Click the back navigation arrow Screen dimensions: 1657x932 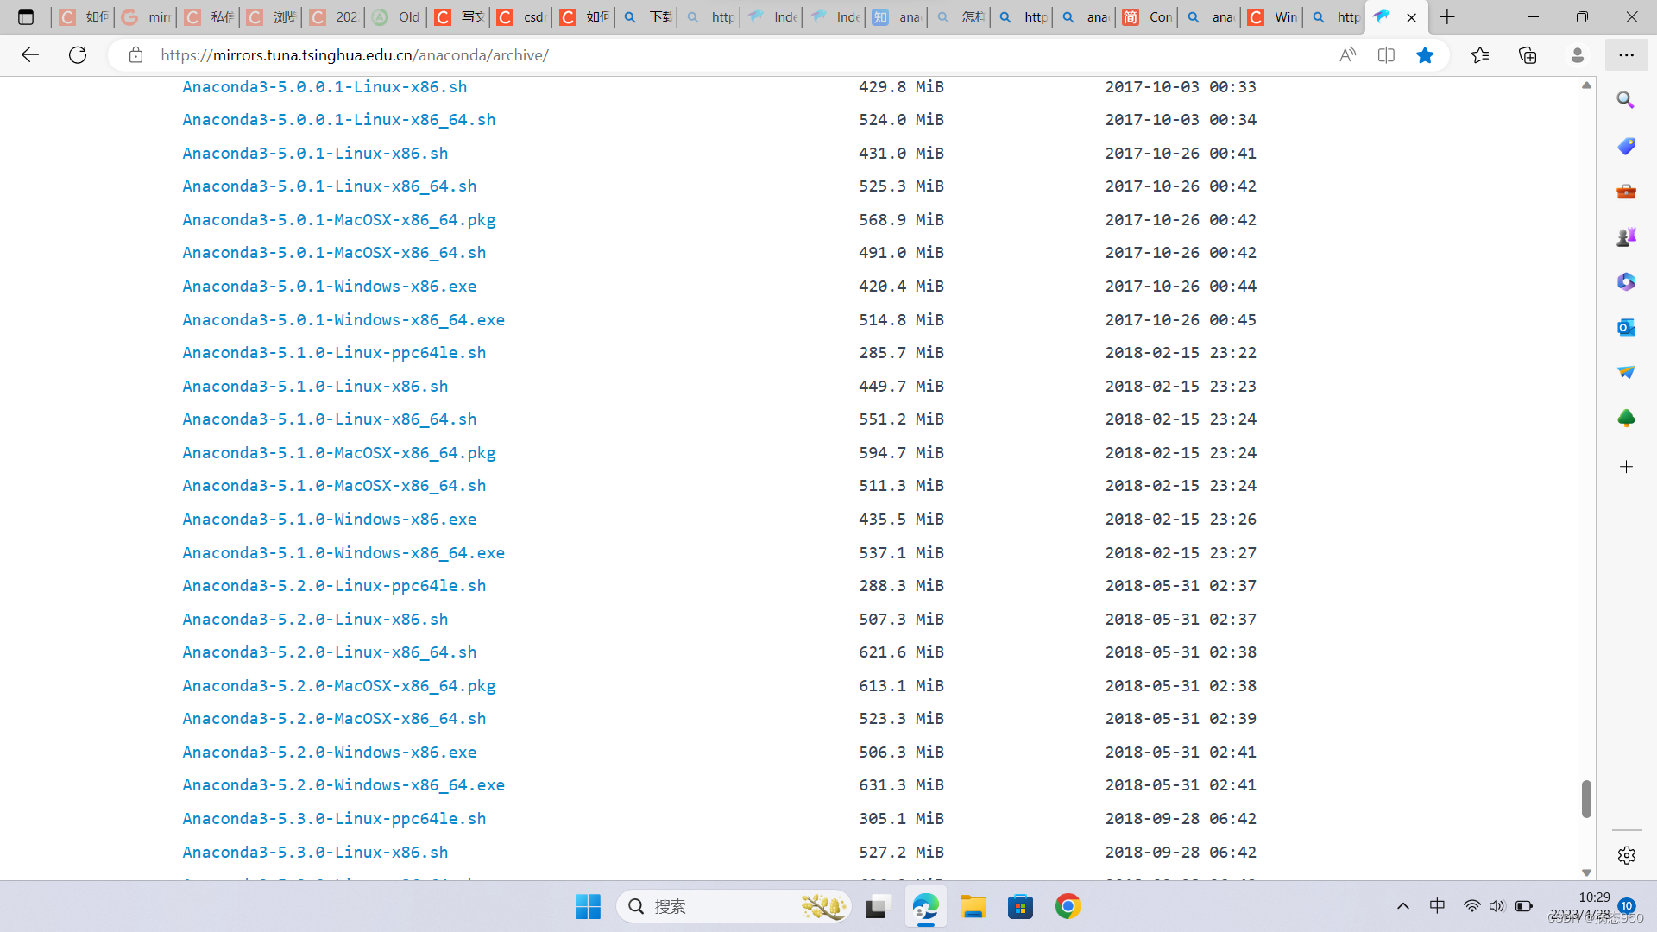[x=30, y=55]
